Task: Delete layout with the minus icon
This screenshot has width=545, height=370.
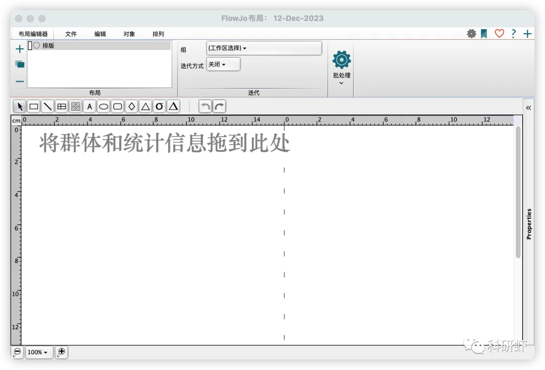Action: [20, 82]
